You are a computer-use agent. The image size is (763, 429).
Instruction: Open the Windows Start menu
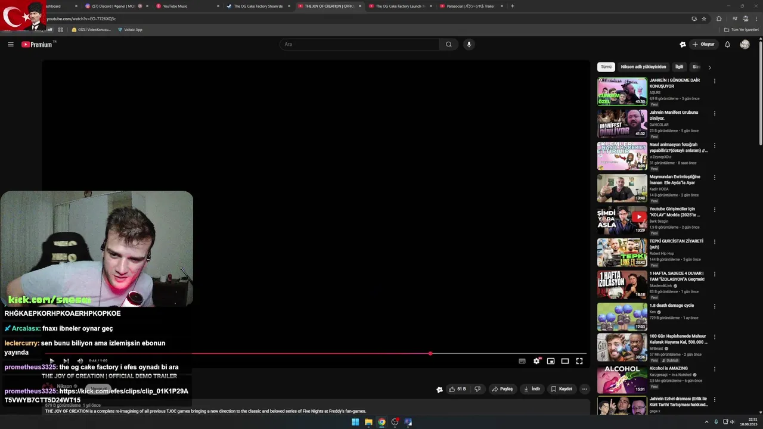click(355, 422)
